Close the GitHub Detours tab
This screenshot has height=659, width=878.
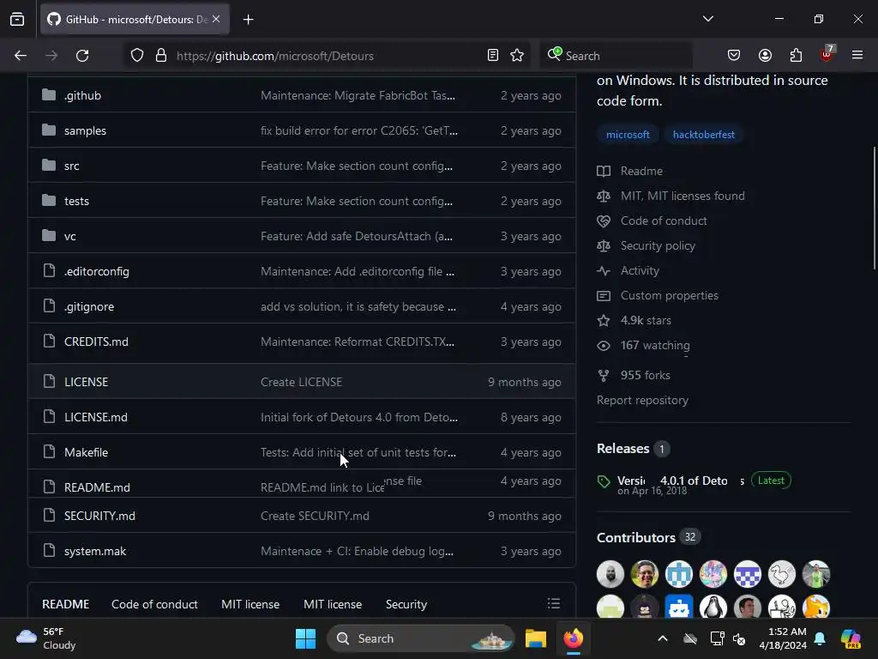pos(216,19)
